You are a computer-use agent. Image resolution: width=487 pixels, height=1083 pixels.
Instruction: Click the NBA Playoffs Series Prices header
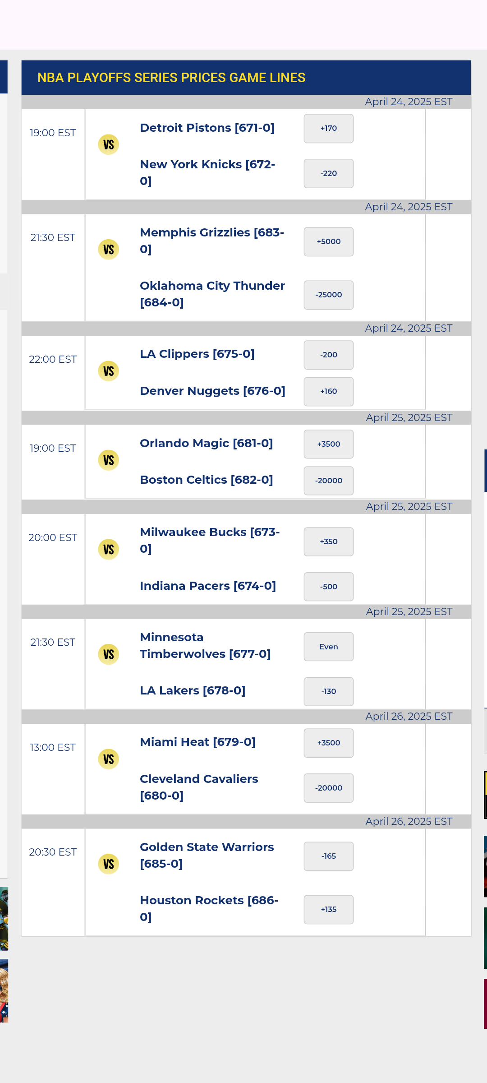point(171,78)
